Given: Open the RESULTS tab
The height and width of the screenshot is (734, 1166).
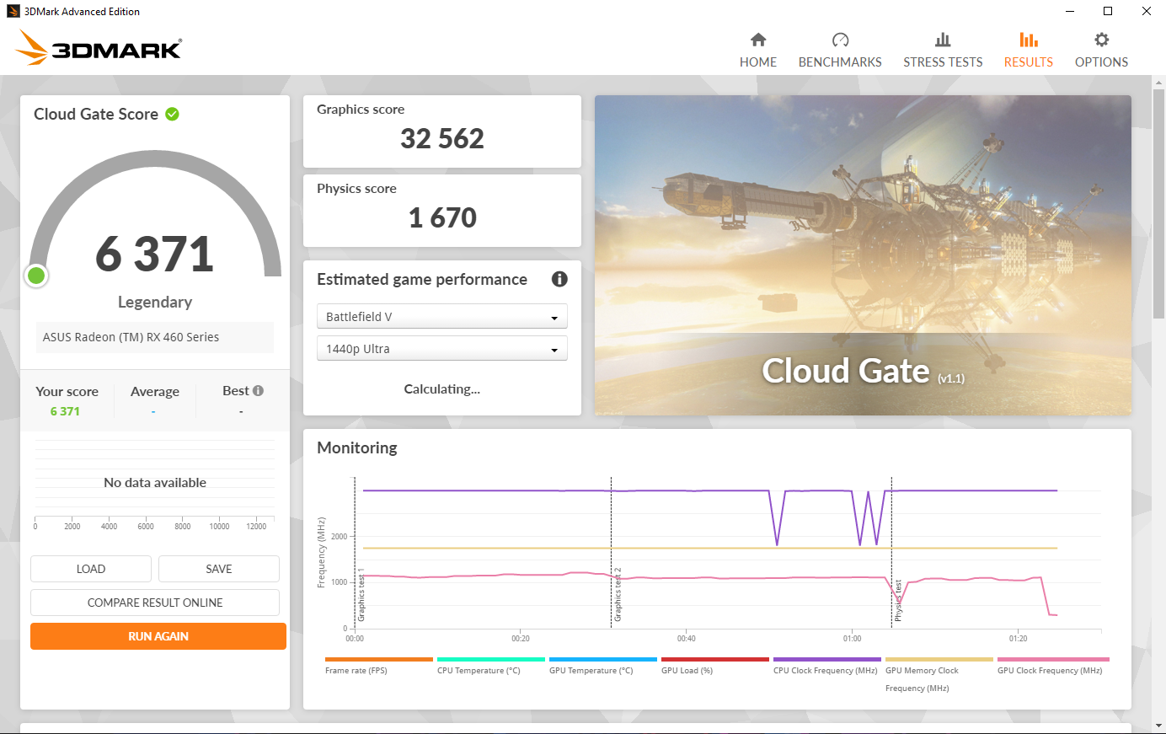Looking at the screenshot, I should click(x=1029, y=51).
